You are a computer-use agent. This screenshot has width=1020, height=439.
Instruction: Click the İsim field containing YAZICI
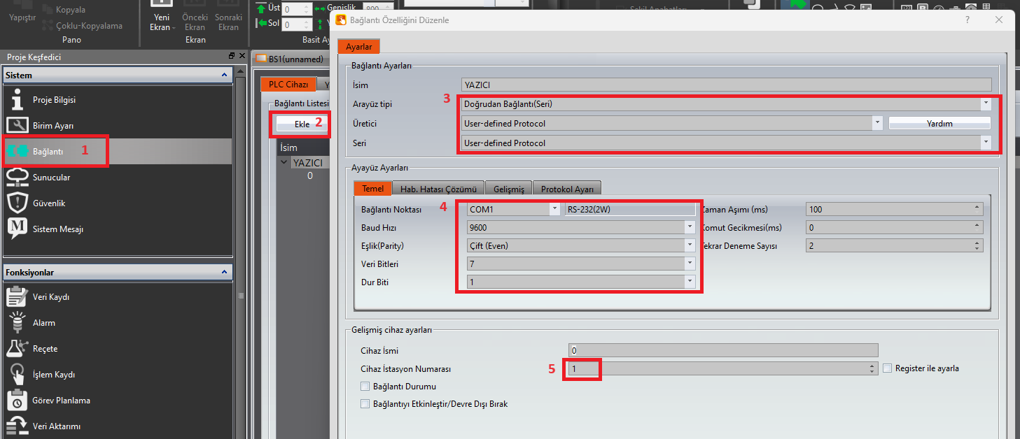click(x=726, y=85)
